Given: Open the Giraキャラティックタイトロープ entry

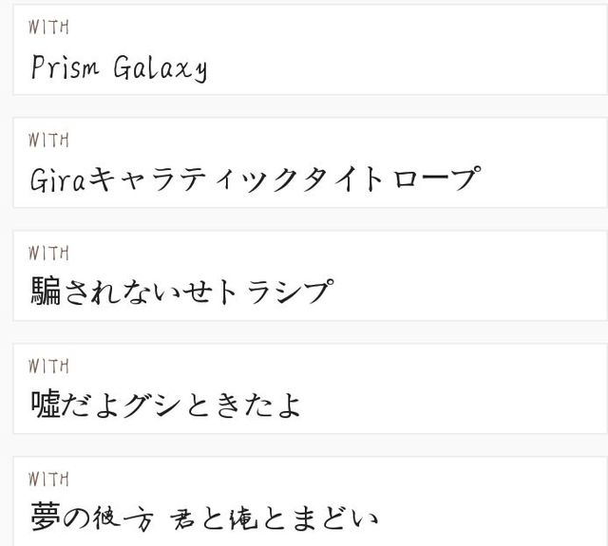Looking at the screenshot, I should pos(311,162).
